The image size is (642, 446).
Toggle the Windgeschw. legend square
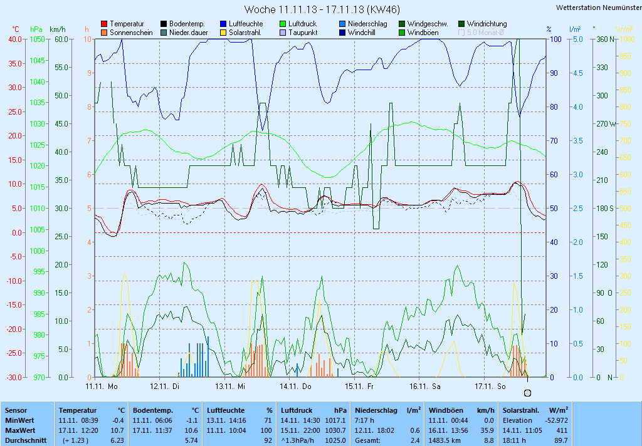(x=402, y=24)
